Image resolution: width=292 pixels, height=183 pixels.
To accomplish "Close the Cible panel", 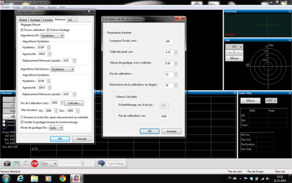I will [289, 40].
